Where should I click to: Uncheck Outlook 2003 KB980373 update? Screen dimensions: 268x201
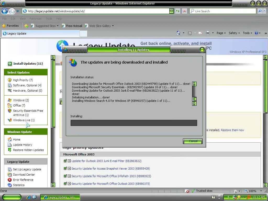pyautogui.click(x=65, y=183)
